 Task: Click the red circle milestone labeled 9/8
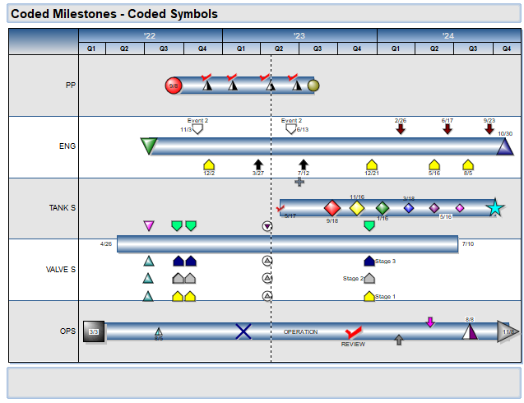[173, 86]
